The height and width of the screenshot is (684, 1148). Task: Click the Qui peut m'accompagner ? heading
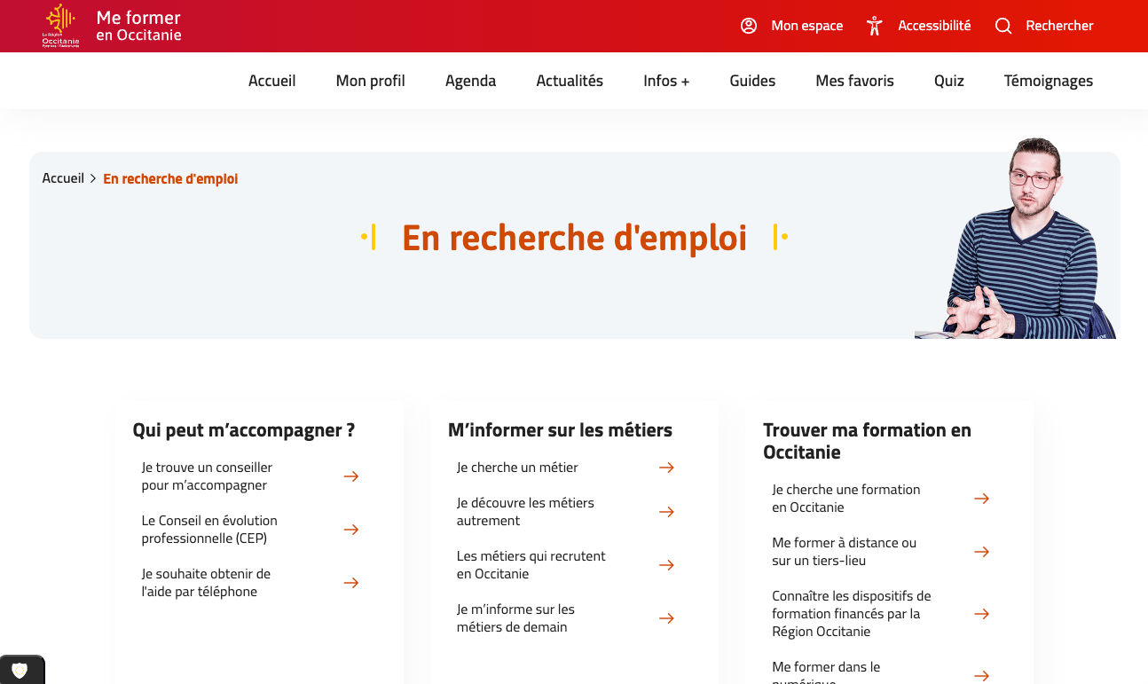(244, 430)
